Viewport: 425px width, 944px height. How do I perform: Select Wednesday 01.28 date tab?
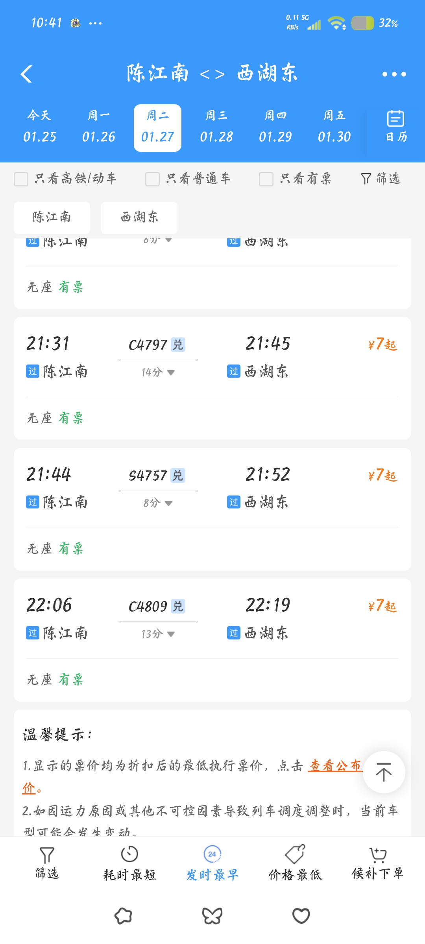[x=216, y=127]
